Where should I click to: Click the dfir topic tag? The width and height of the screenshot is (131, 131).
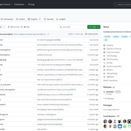click(106, 40)
